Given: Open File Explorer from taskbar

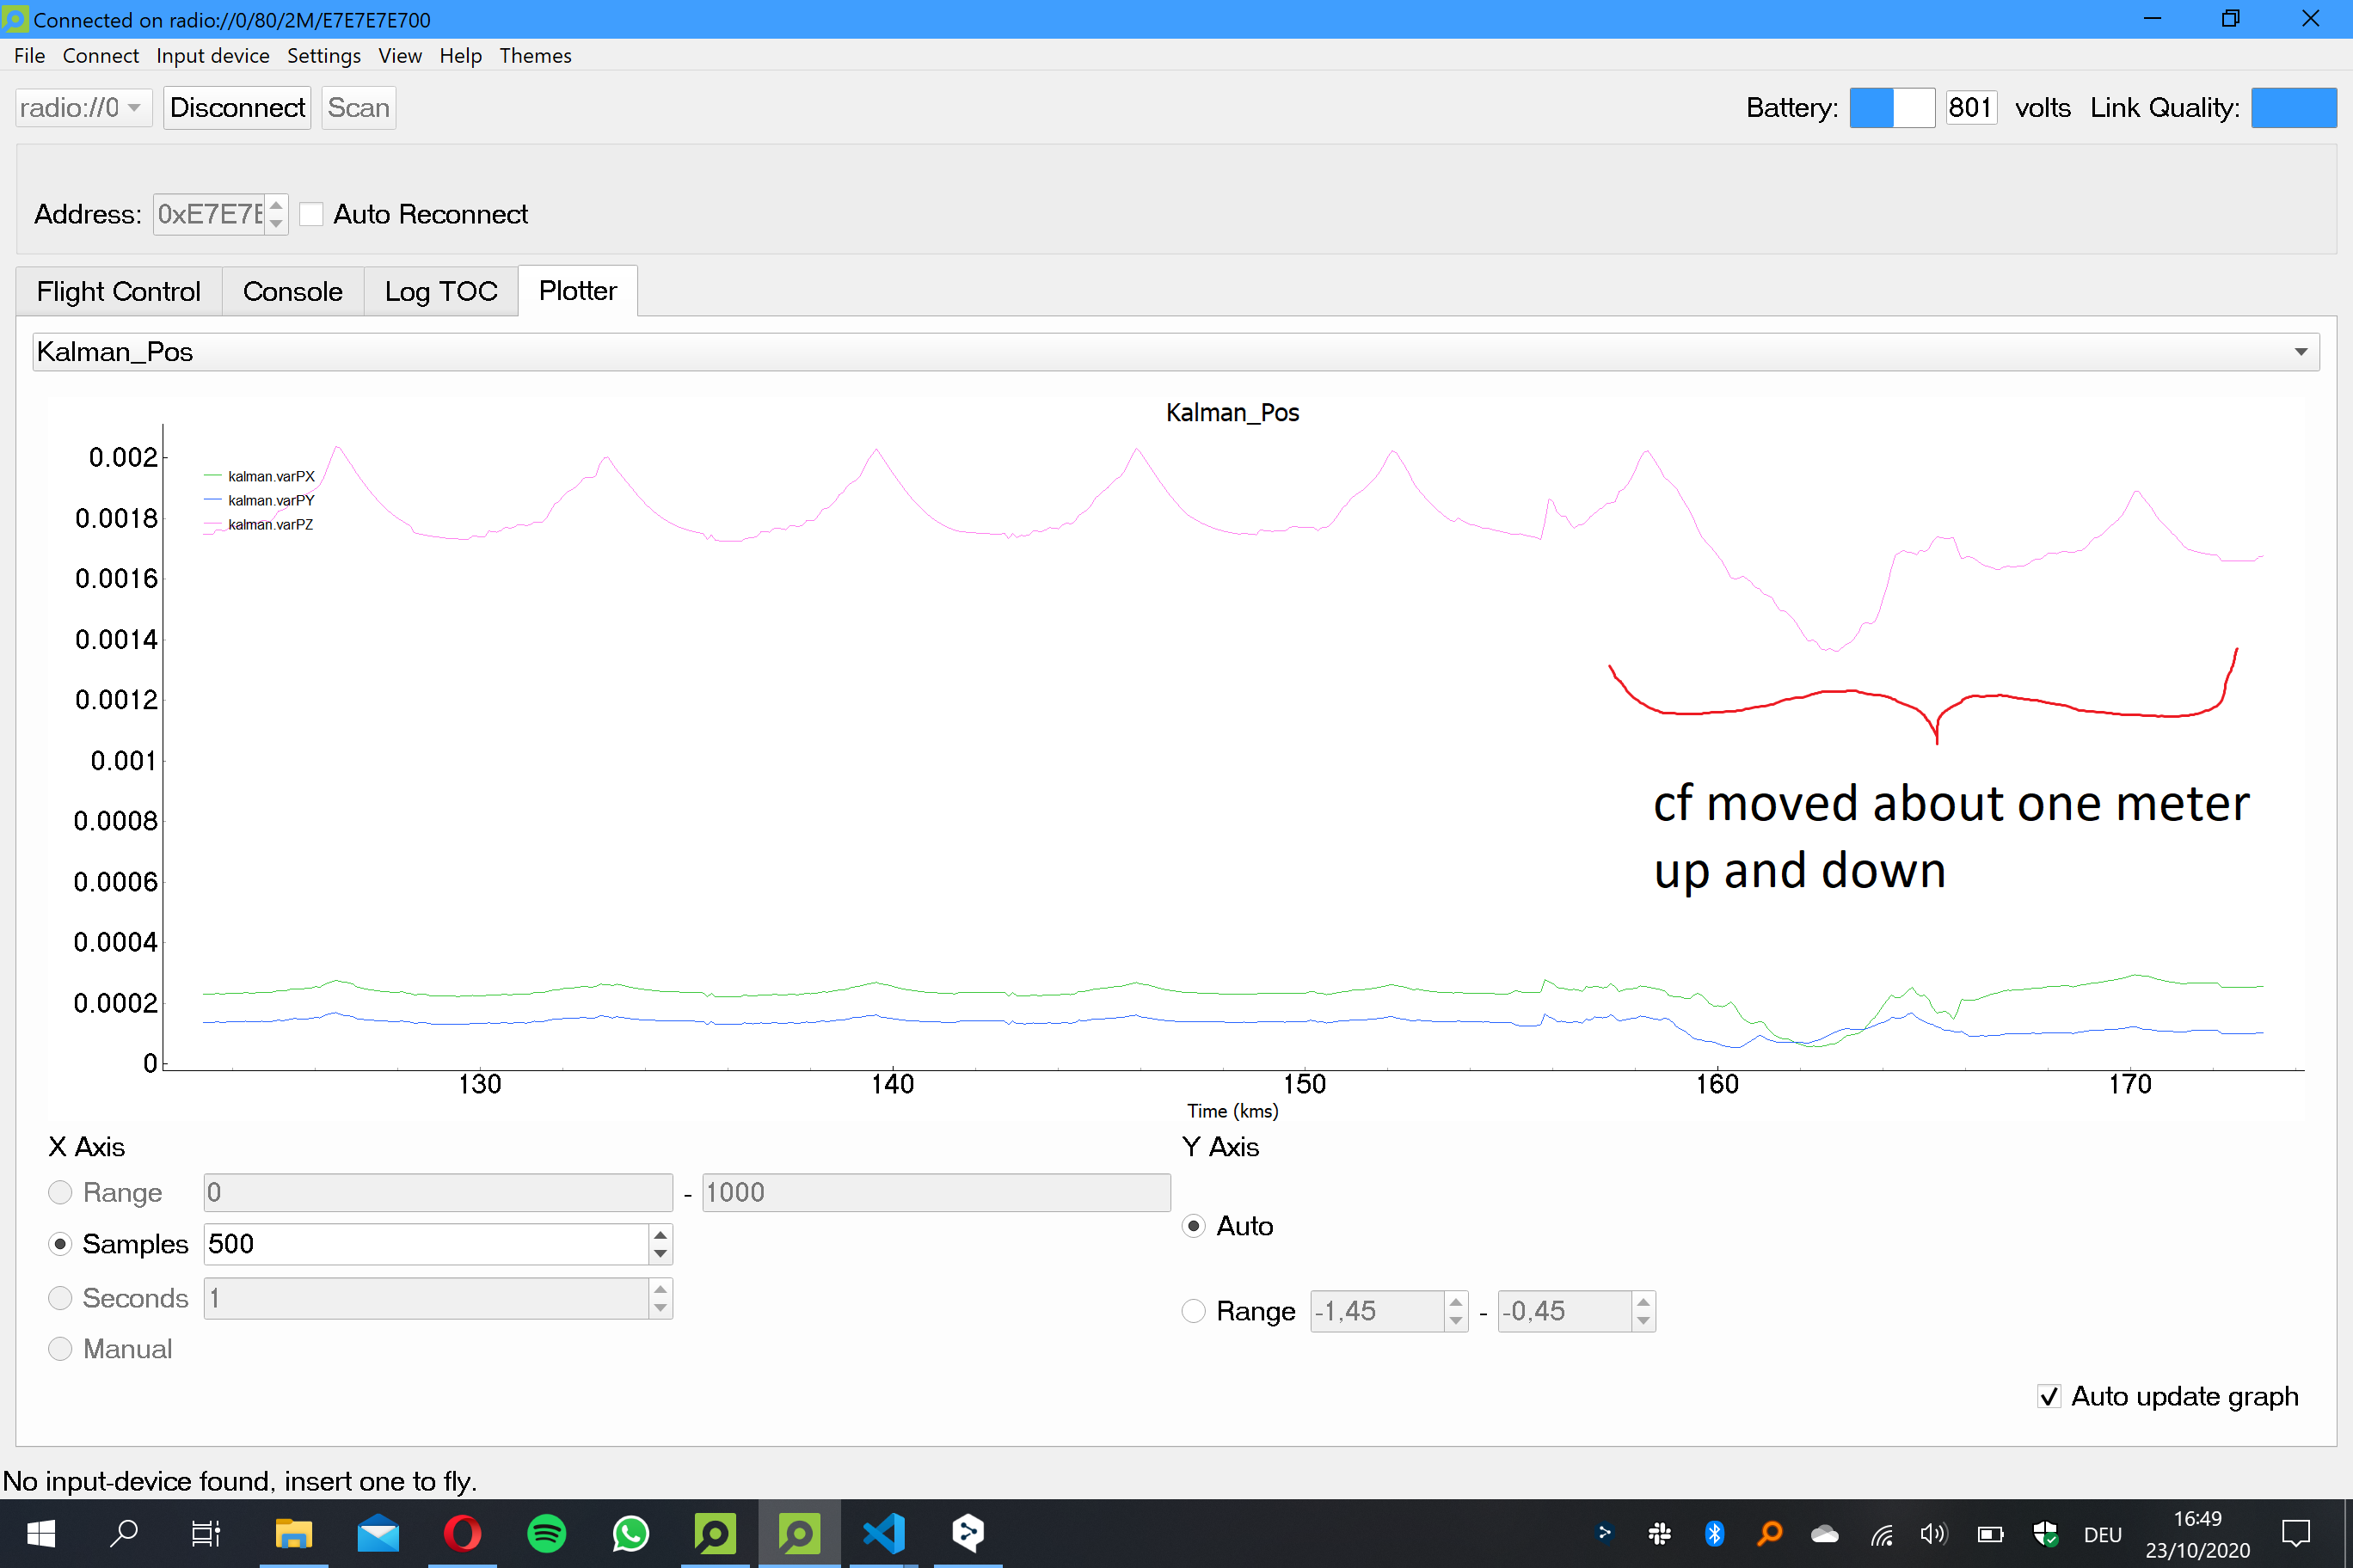Looking at the screenshot, I should tap(293, 1533).
